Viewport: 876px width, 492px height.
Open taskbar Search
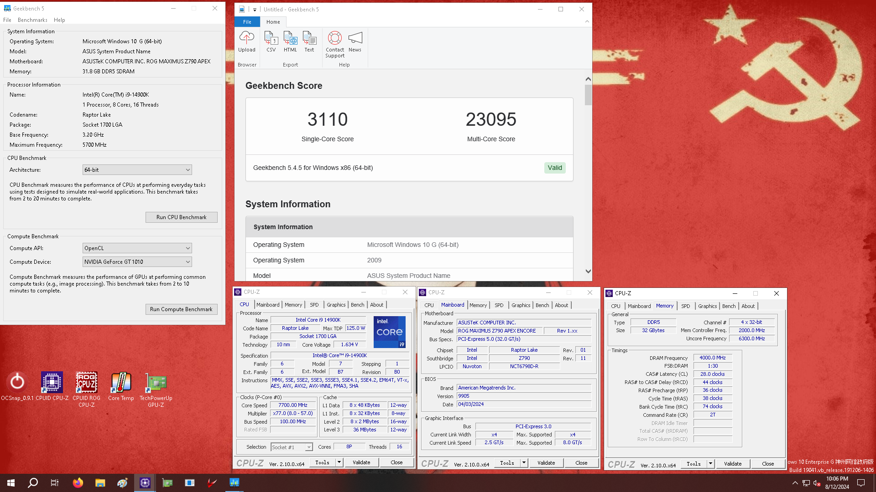(x=33, y=483)
